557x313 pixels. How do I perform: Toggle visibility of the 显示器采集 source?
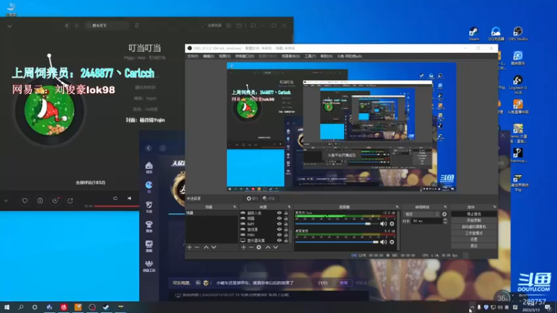[x=279, y=240]
